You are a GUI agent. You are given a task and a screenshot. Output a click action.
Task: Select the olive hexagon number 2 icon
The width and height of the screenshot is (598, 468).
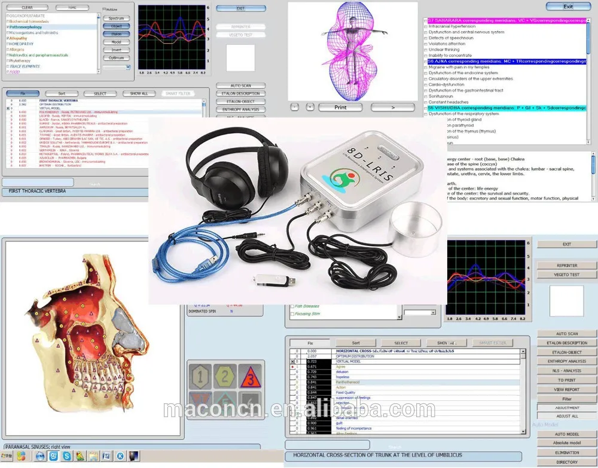(x=225, y=377)
